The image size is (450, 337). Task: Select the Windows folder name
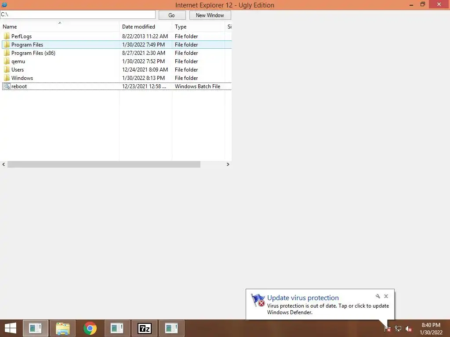[22, 78]
